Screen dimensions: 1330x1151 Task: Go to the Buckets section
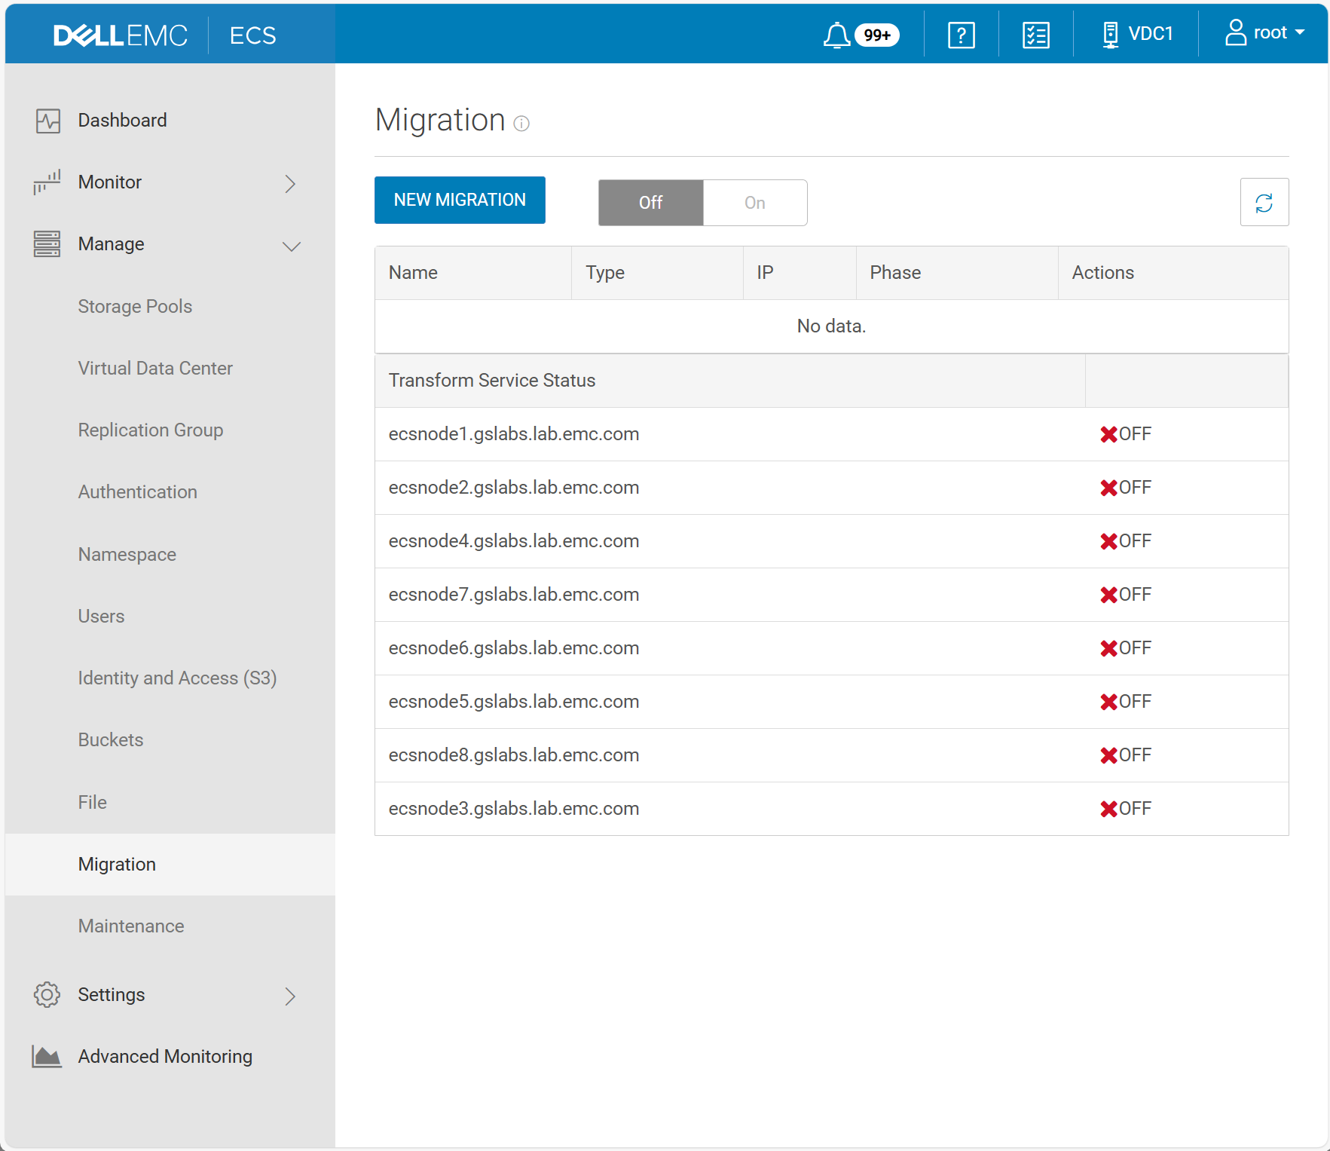[x=110, y=739]
